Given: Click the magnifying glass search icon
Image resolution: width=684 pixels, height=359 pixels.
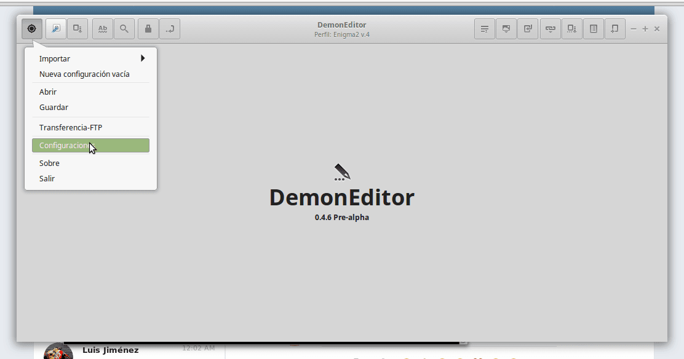Looking at the screenshot, I should coord(124,29).
